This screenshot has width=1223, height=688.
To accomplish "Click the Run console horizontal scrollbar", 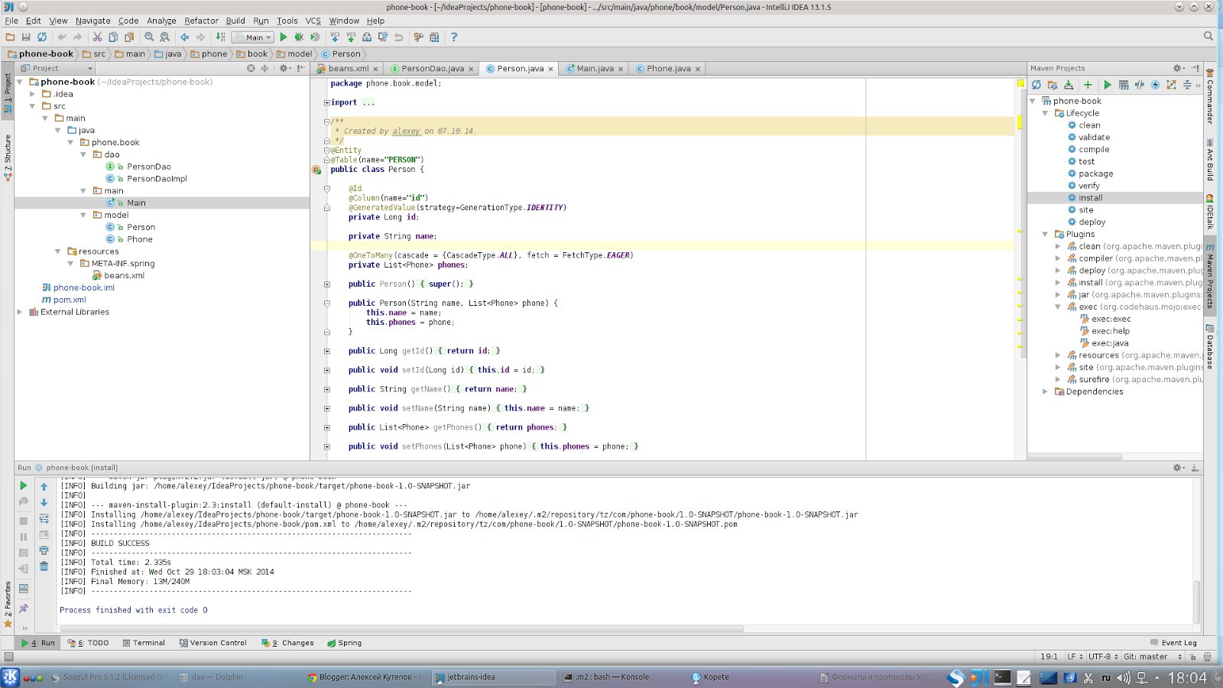I will point(402,629).
